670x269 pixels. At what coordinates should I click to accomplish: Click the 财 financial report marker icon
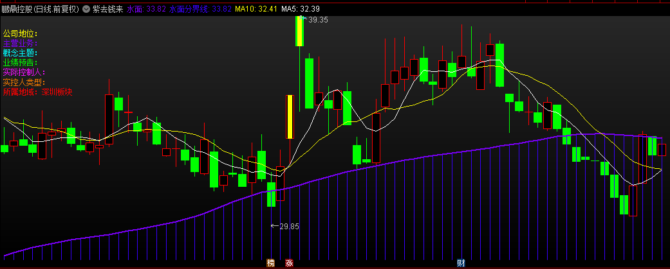(461, 263)
